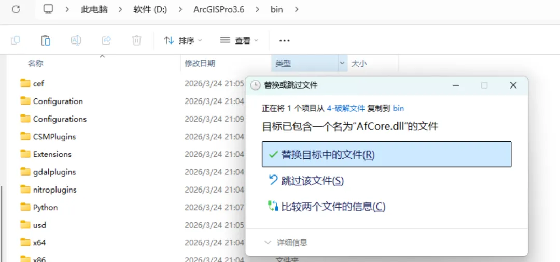Select the nitroplugins folder name
This screenshot has height=262, width=560.
click(x=54, y=190)
